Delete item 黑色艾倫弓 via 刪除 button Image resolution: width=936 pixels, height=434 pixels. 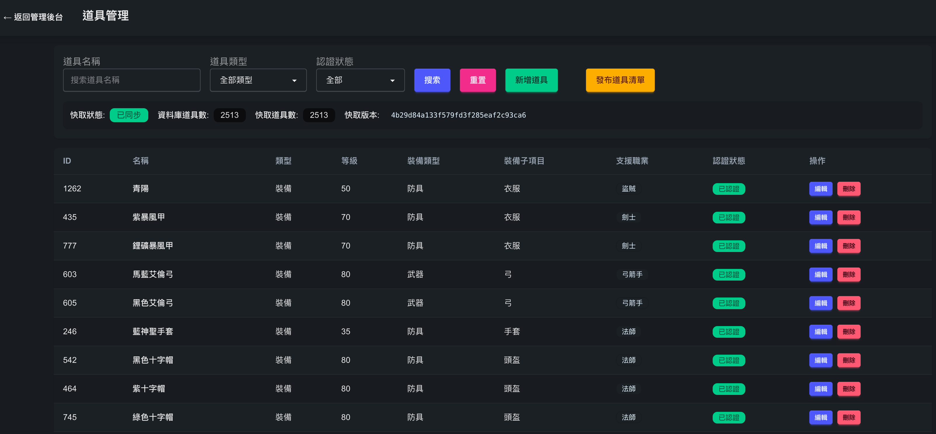click(x=848, y=303)
